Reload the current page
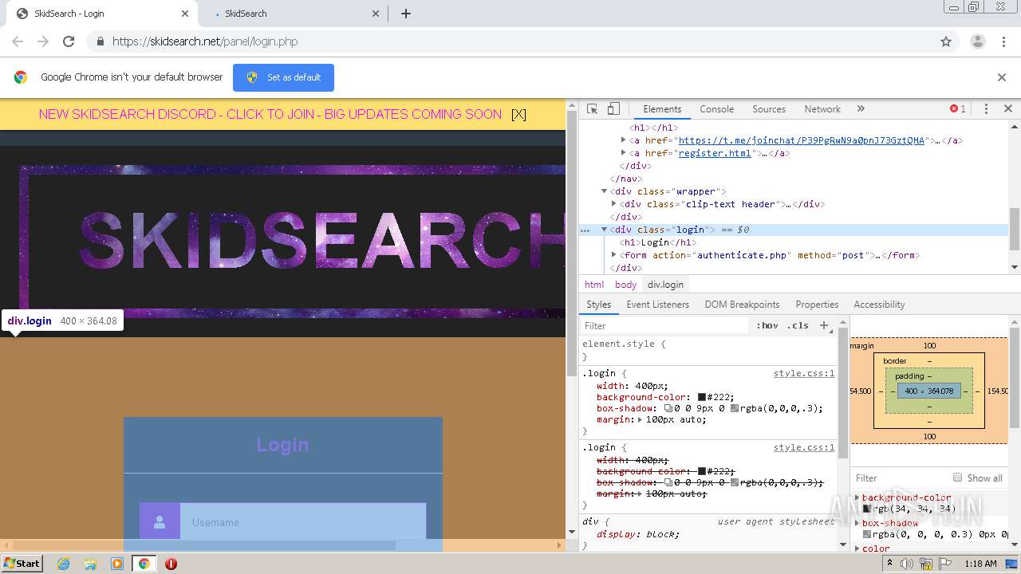Screen dimensions: 1021x574 (x=69, y=41)
